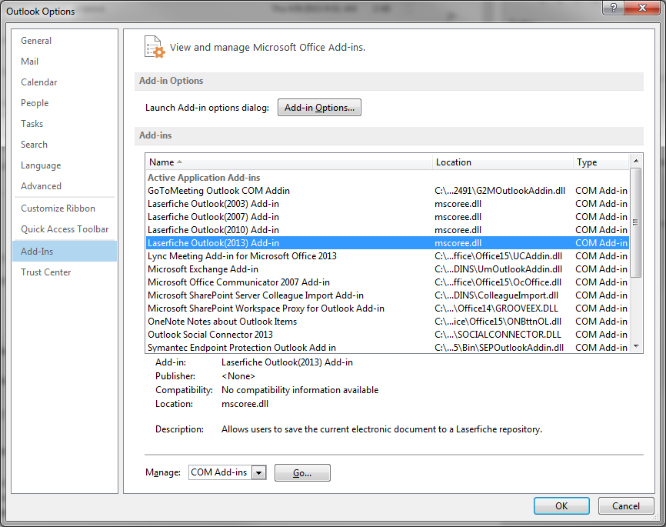The height and width of the screenshot is (527, 666).
Task: Select Outlook Social Connector 2013 row
Action: [x=388, y=335]
